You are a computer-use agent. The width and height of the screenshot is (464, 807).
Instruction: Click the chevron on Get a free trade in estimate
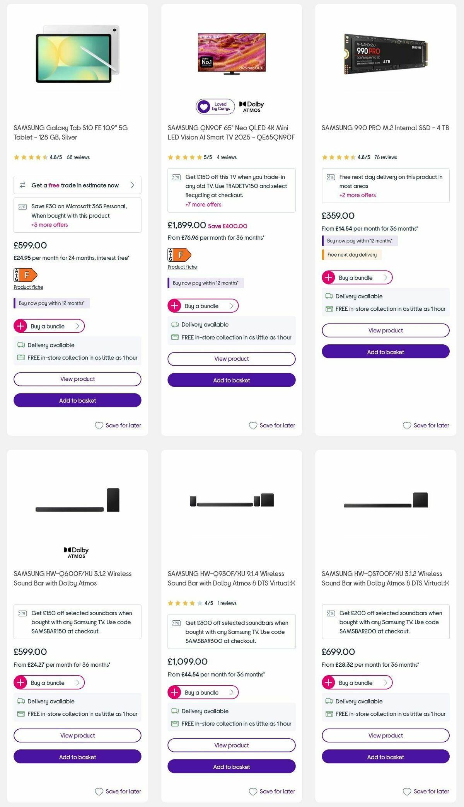click(x=133, y=185)
